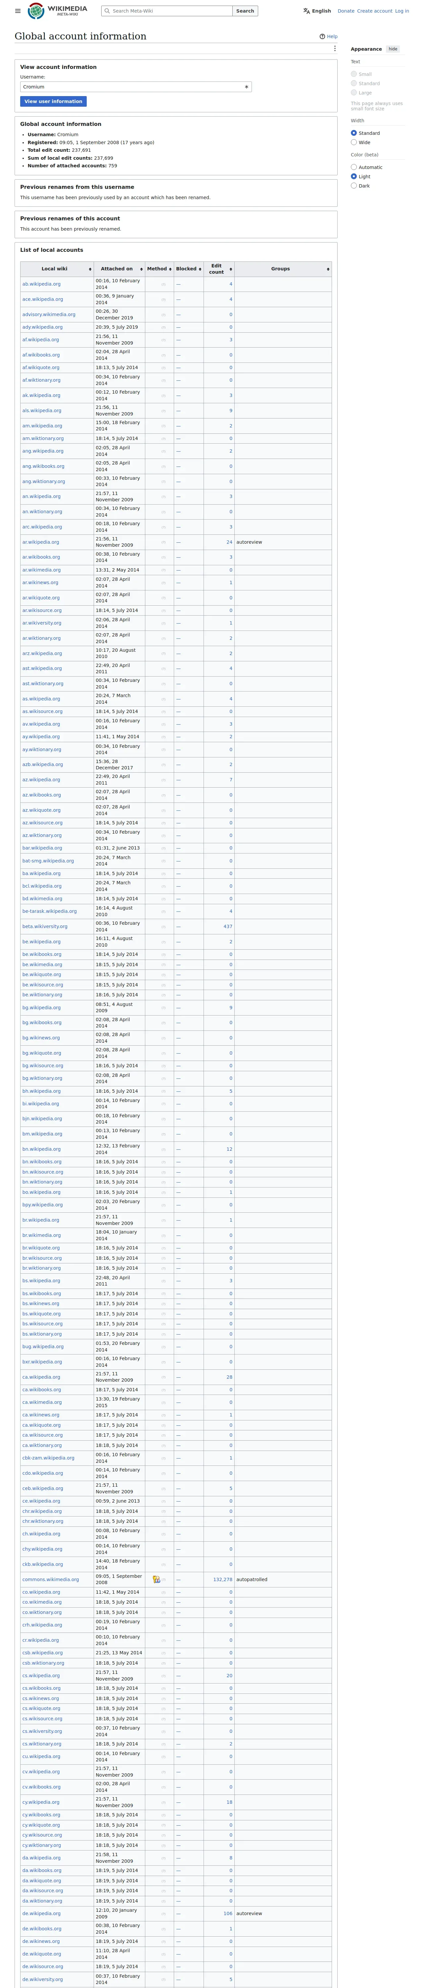Open bn.wikipedia.org local wiki link
The height and width of the screenshot is (1988, 425).
(42, 1149)
